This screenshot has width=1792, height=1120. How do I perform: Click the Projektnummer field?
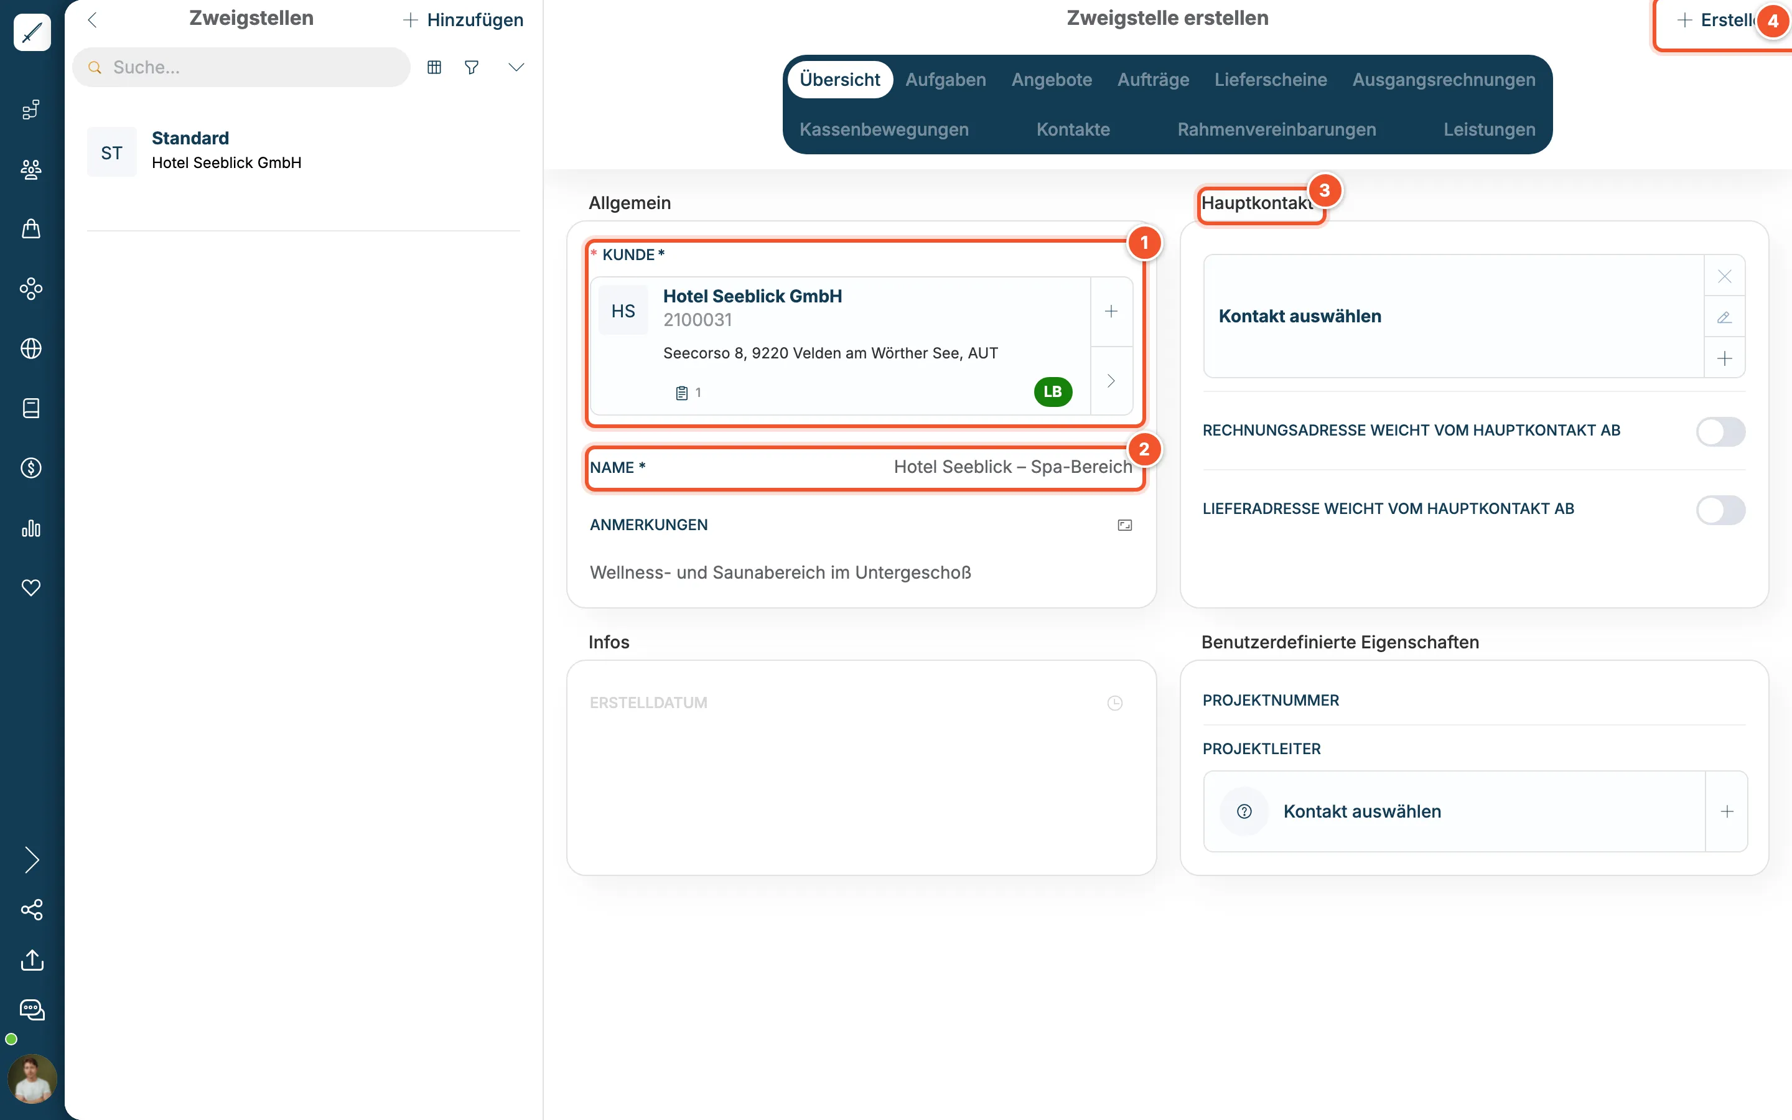point(1473,701)
